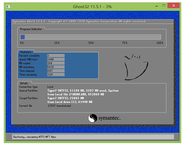Image resolution: width=184 pixels, height=146 pixels.
Task: Click the Local connection value
Action: pos(50,87)
